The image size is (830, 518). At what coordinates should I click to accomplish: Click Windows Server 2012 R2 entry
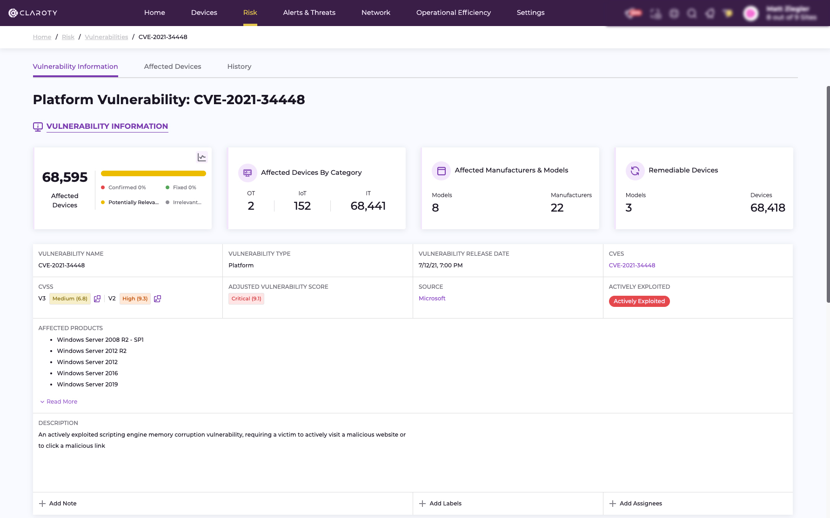pos(92,351)
